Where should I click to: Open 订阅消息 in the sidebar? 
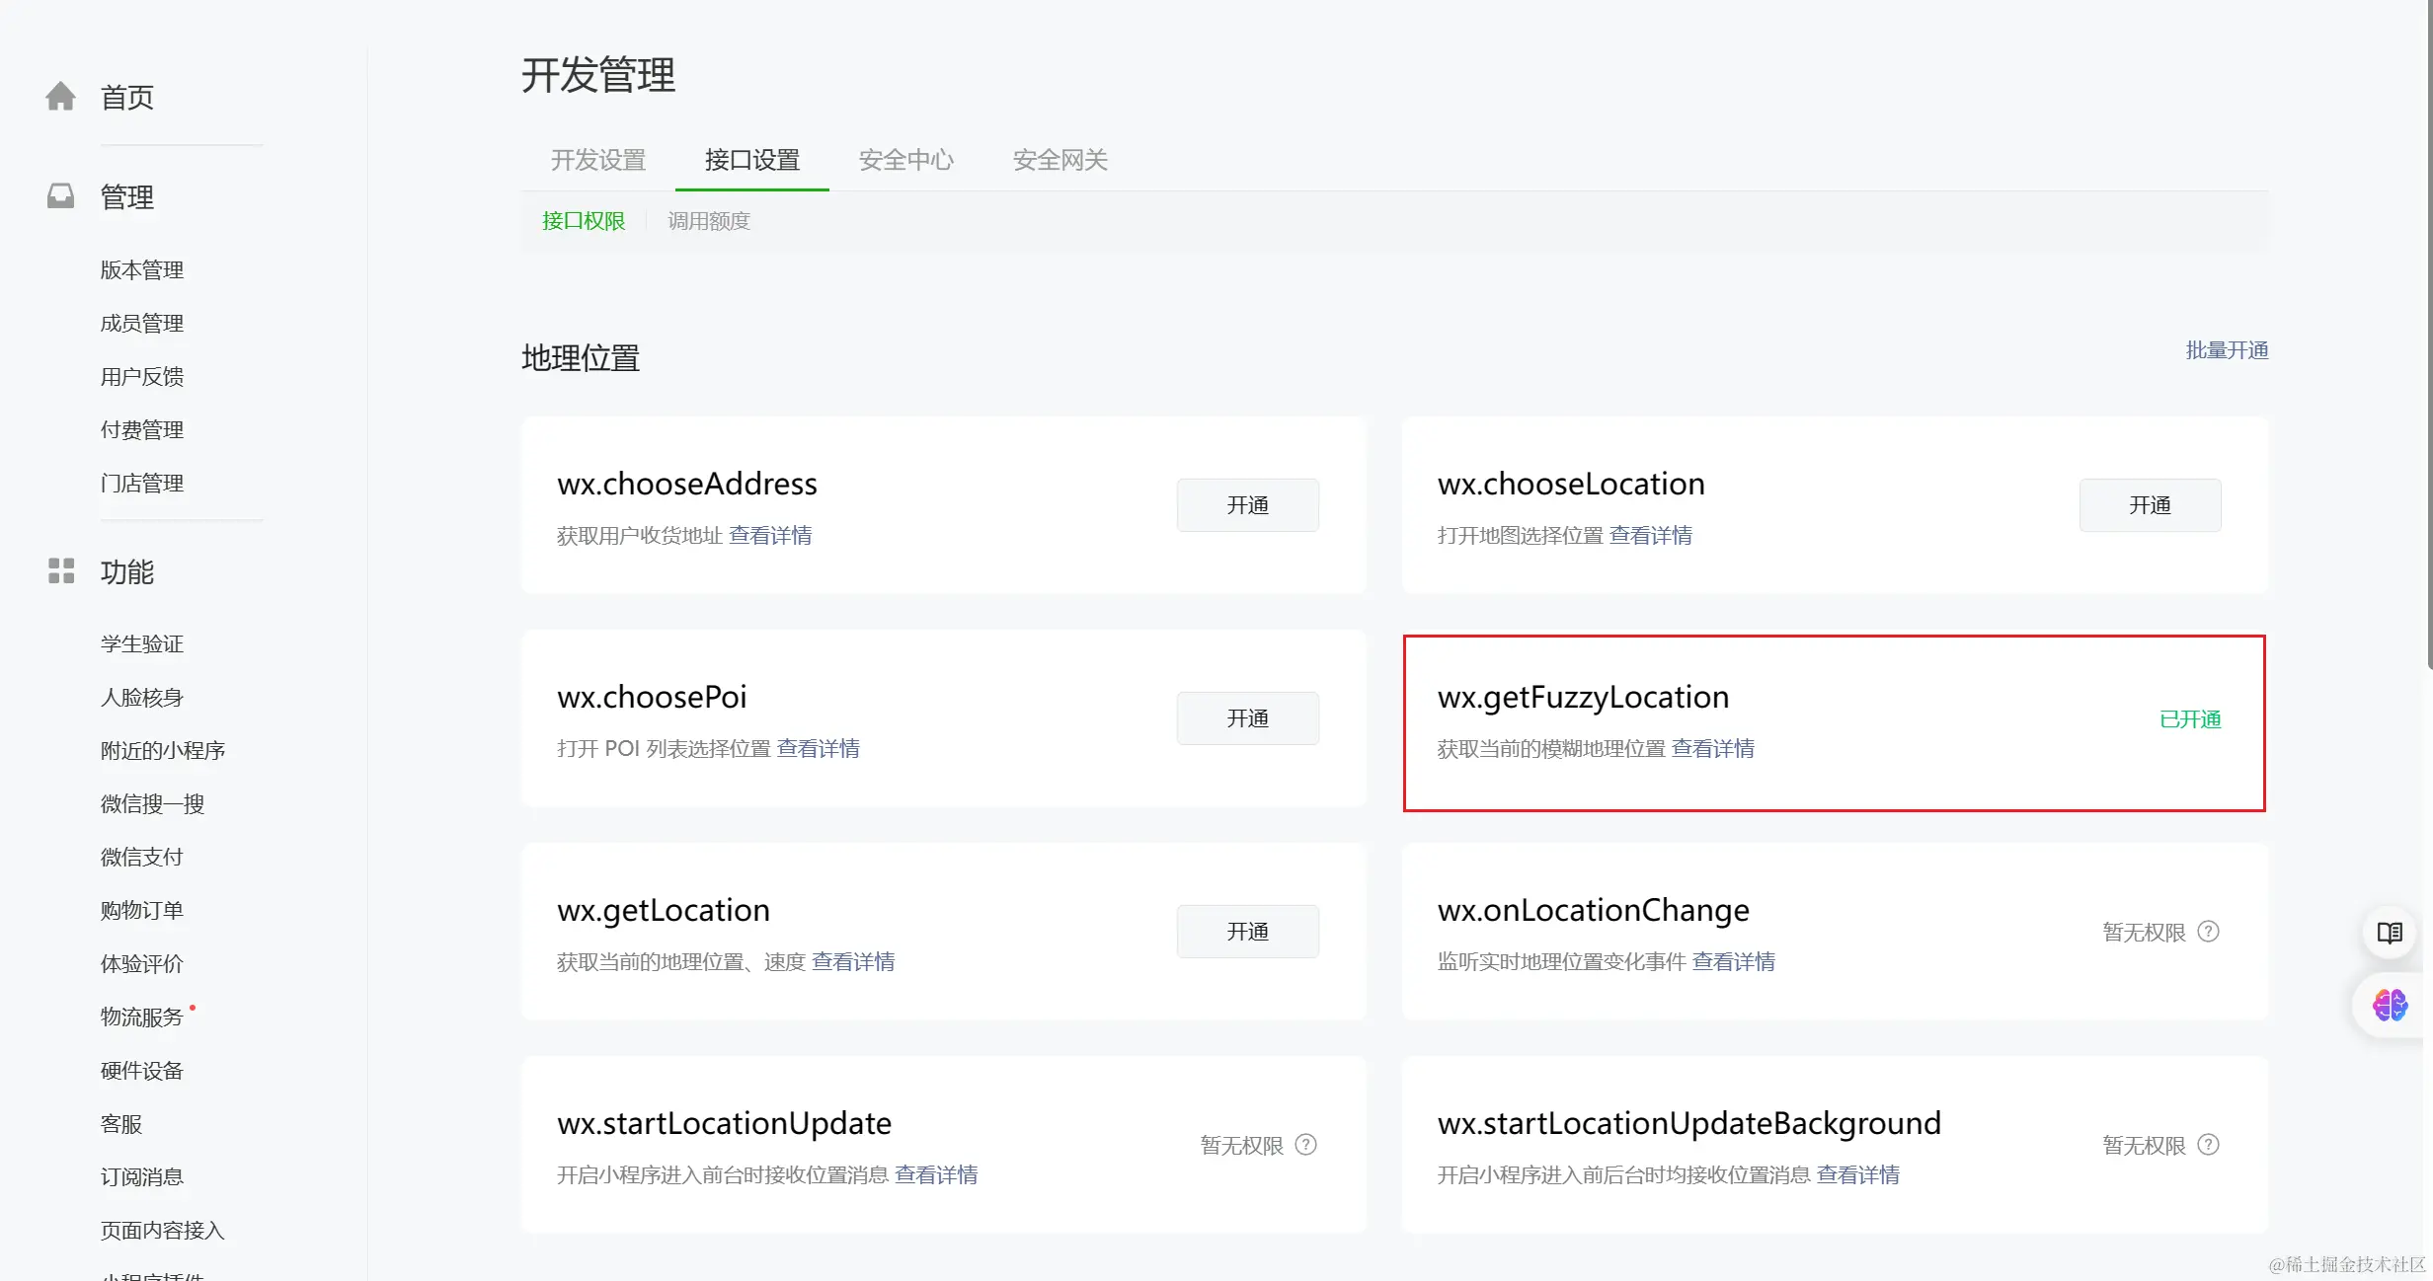tap(142, 1176)
